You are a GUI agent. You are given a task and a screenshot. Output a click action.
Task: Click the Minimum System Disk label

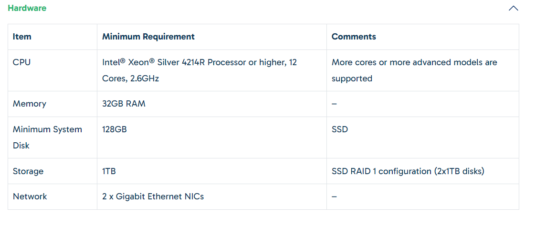click(x=47, y=137)
